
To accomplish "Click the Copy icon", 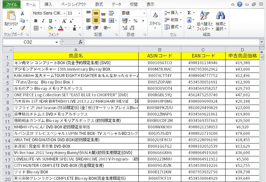I will pyautogui.click(x=22, y=20).
